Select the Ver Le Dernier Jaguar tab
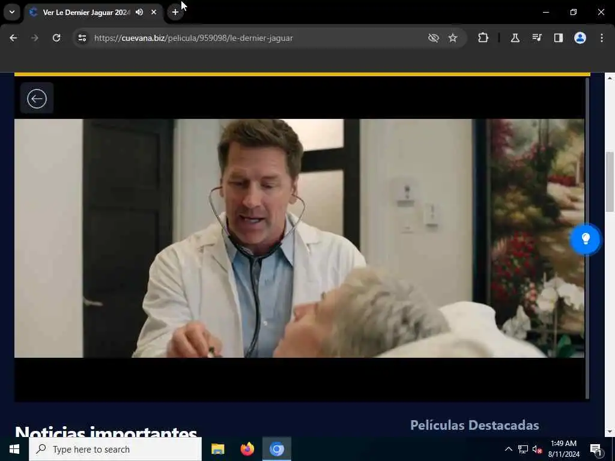This screenshot has width=615, height=461. coord(86,12)
